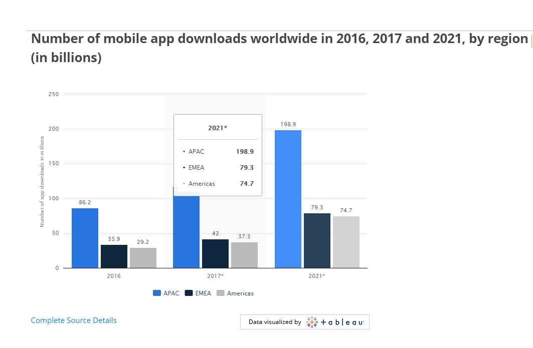
Task: Select the 2017 EMEA bar labeled 42
Action: (x=215, y=254)
